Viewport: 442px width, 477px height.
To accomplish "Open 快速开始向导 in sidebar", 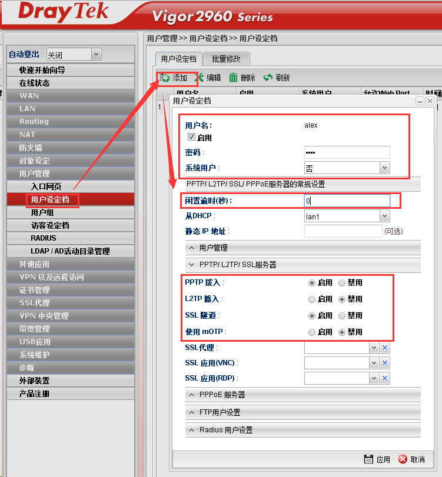I will 71,70.
